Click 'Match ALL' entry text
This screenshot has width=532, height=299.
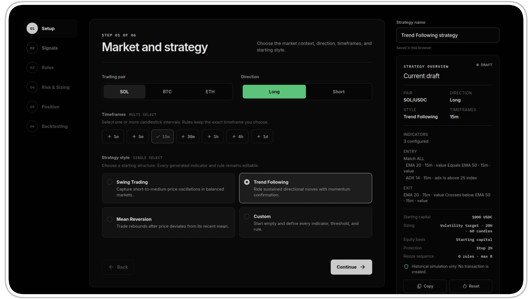click(414, 159)
